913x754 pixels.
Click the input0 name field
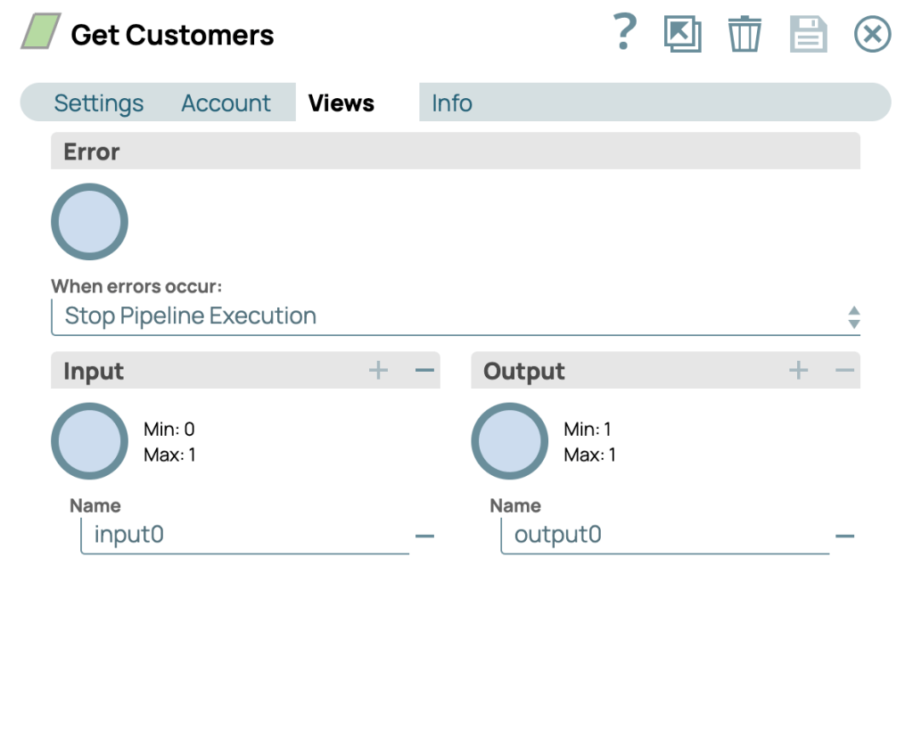[x=244, y=535]
